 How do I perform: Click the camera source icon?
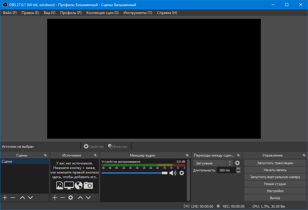(x=88, y=185)
